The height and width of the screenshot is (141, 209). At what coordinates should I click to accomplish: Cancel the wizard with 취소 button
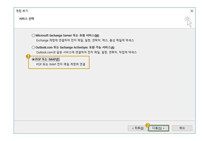coord(182,128)
